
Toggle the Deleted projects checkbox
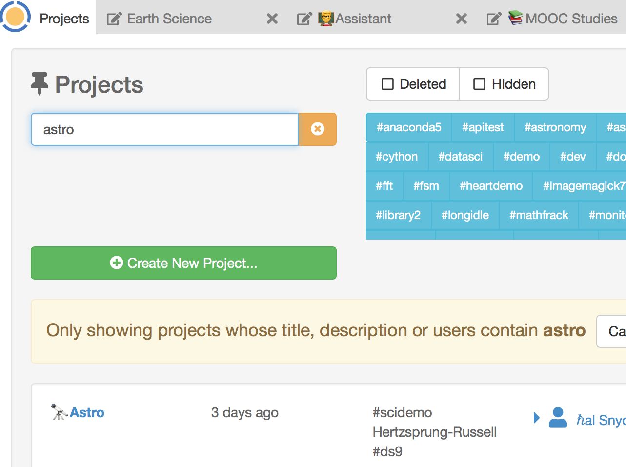pyautogui.click(x=387, y=84)
